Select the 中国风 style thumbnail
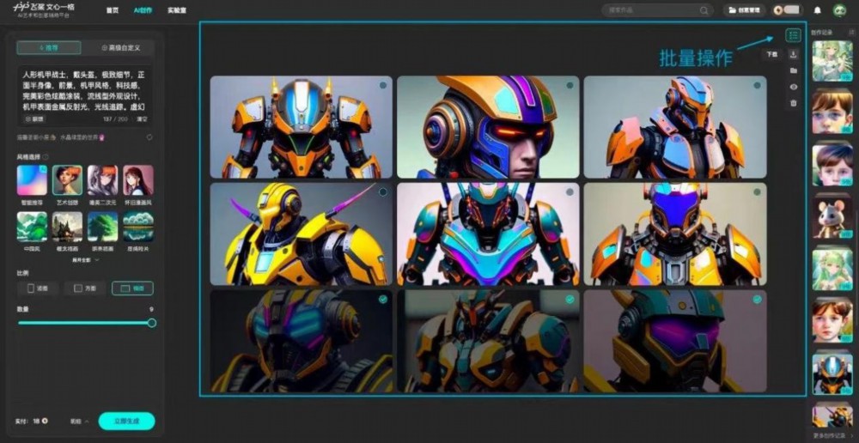This screenshot has width=859, height=443. (x=32, y=227)
